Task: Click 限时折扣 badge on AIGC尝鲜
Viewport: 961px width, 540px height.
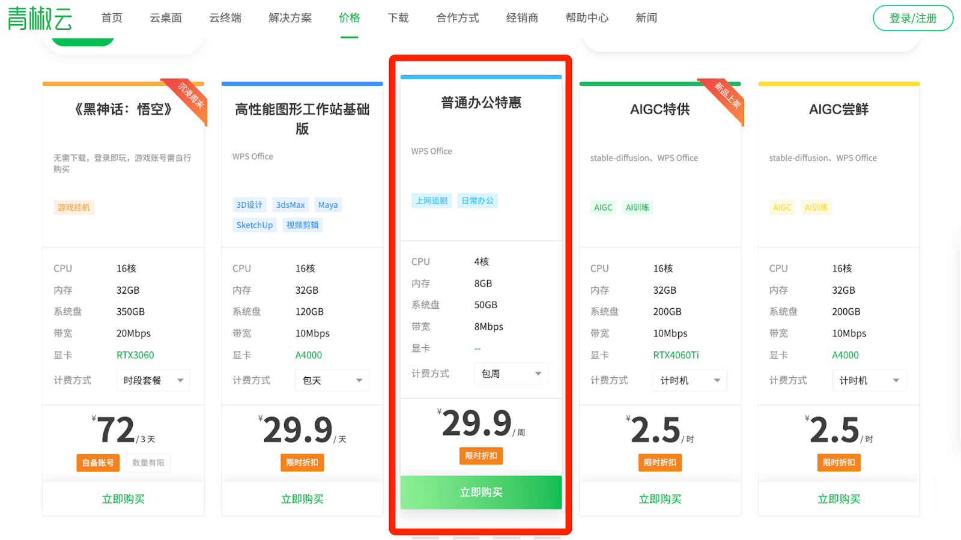Action: [839, 463]
